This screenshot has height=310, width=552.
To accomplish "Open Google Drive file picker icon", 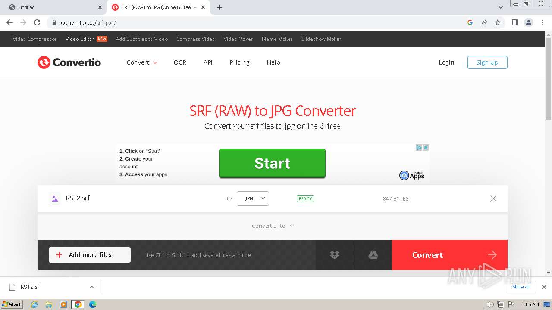I will [373, 255].
